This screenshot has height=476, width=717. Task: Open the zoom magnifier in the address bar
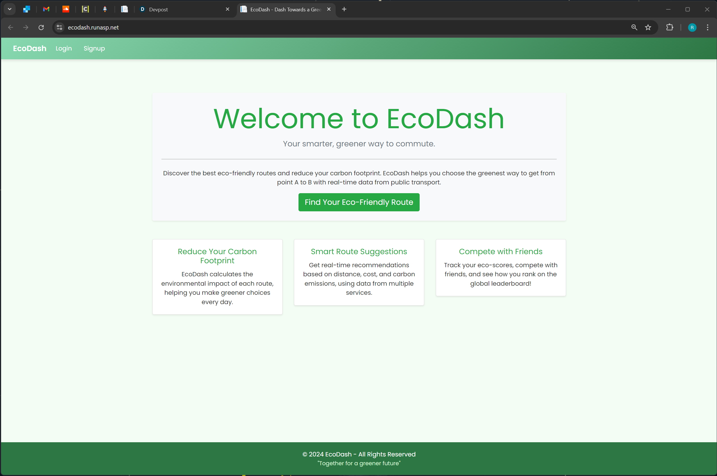(x=634, y=27)
